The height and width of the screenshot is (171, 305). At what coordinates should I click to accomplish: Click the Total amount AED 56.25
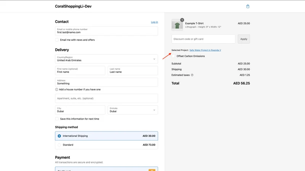coord(241,83)
